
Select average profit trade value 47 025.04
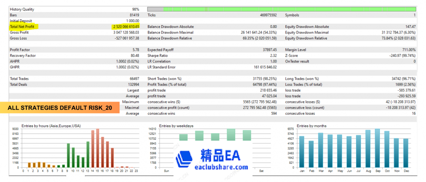click(269, 96)
